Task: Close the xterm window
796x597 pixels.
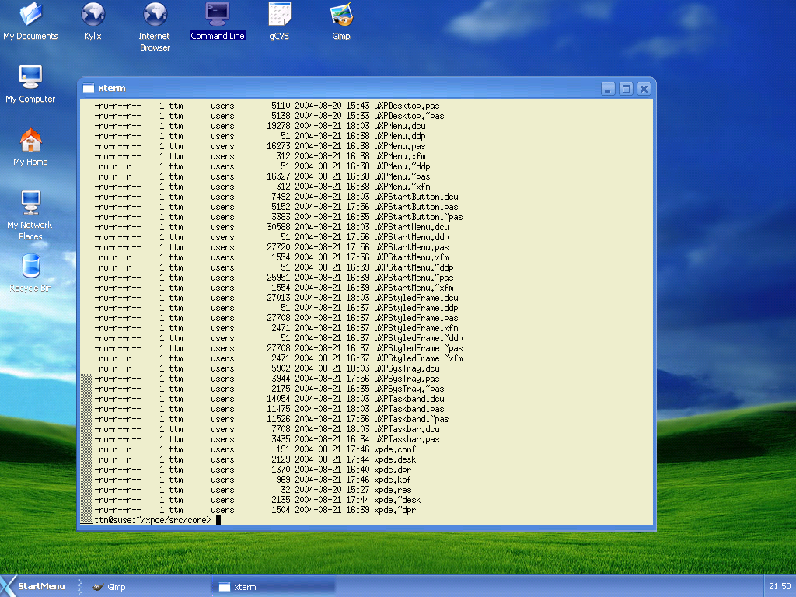Action: pyautogui.click(x=644, y=89)
